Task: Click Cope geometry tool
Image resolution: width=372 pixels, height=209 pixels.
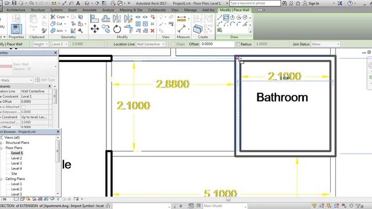Action: [x=58, y=17]
